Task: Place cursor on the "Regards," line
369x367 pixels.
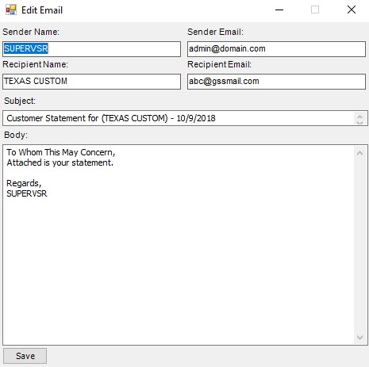Action: (24, 183)
